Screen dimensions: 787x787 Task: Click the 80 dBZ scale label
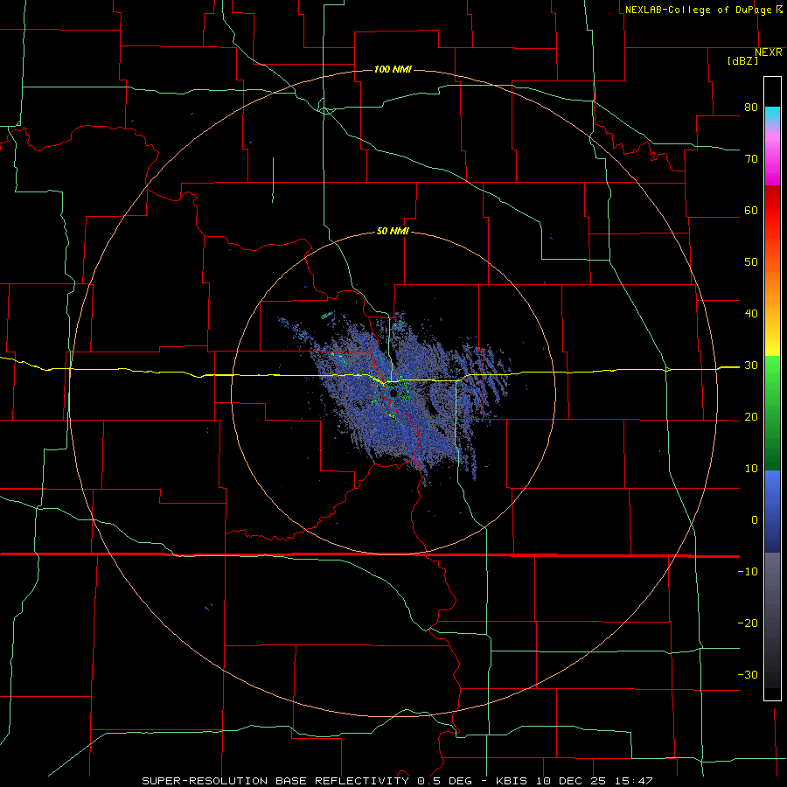(x=751, y=108)
